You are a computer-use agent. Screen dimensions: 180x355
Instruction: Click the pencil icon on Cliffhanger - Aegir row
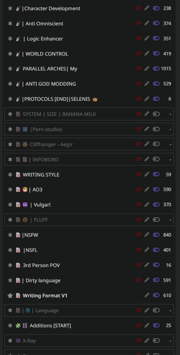pyautogui.click(x=147, y=144)
